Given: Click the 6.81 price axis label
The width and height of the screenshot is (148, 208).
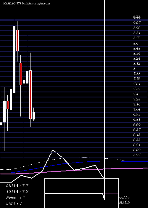Looking at the screenshot, I should [137, 119].
